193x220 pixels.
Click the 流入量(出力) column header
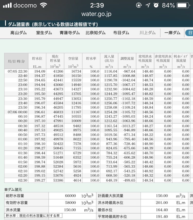point(109,61)
